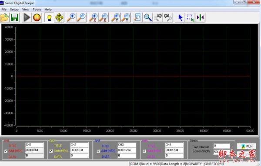Click the vertical cursor marker tool

(200, 17)
